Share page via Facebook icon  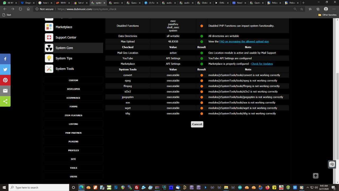[5, 59]
